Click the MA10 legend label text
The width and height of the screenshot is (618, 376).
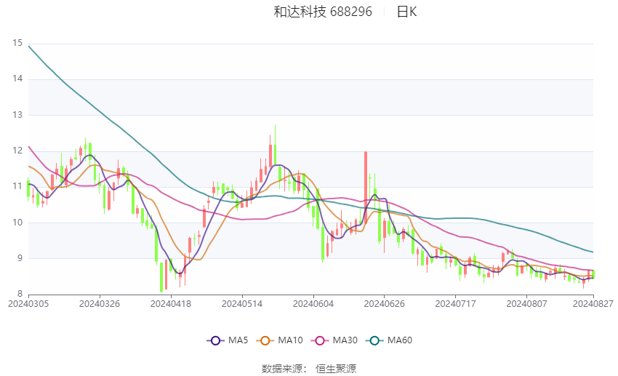coord(291,340)
